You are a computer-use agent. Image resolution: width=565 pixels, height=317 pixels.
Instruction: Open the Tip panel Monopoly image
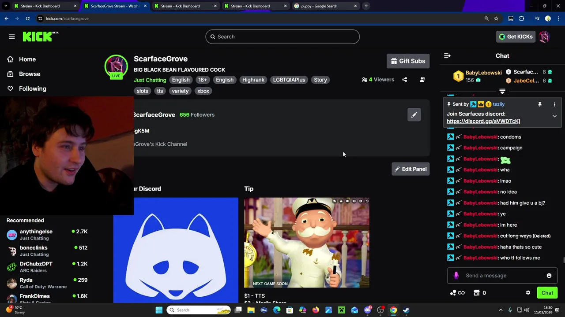click(x=307, y=243)
